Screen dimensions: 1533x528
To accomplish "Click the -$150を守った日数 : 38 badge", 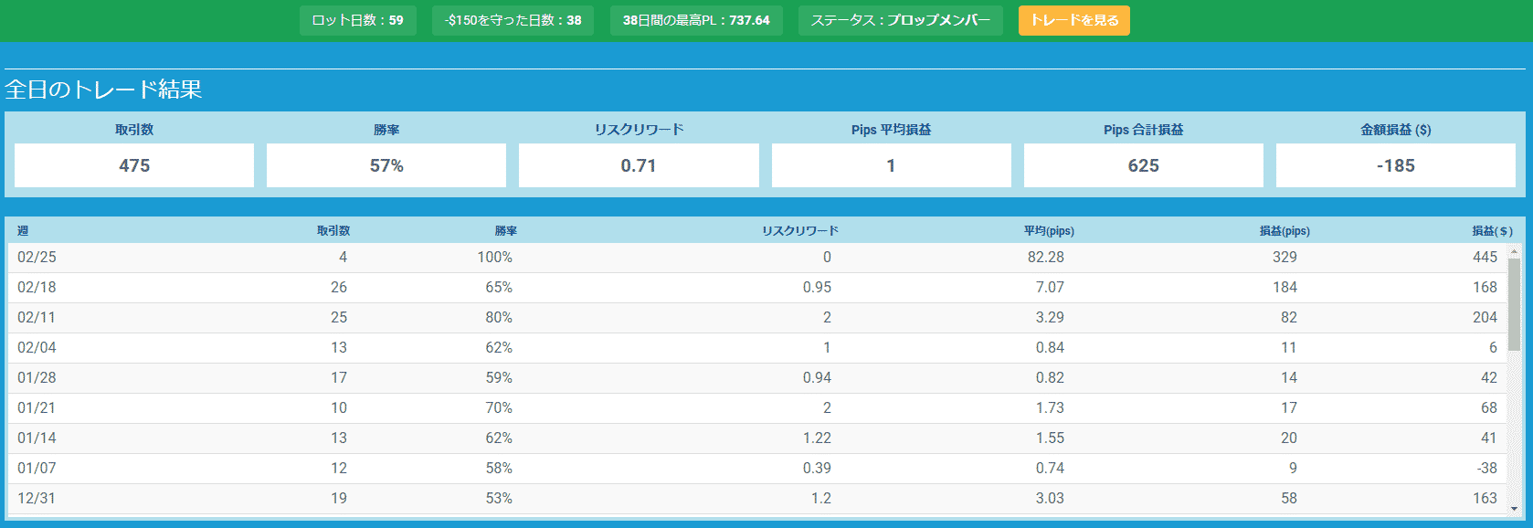I will click(x=513, y=20).
